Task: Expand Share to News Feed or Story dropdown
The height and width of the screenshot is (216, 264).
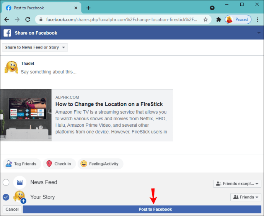Action: coord(35,47)
